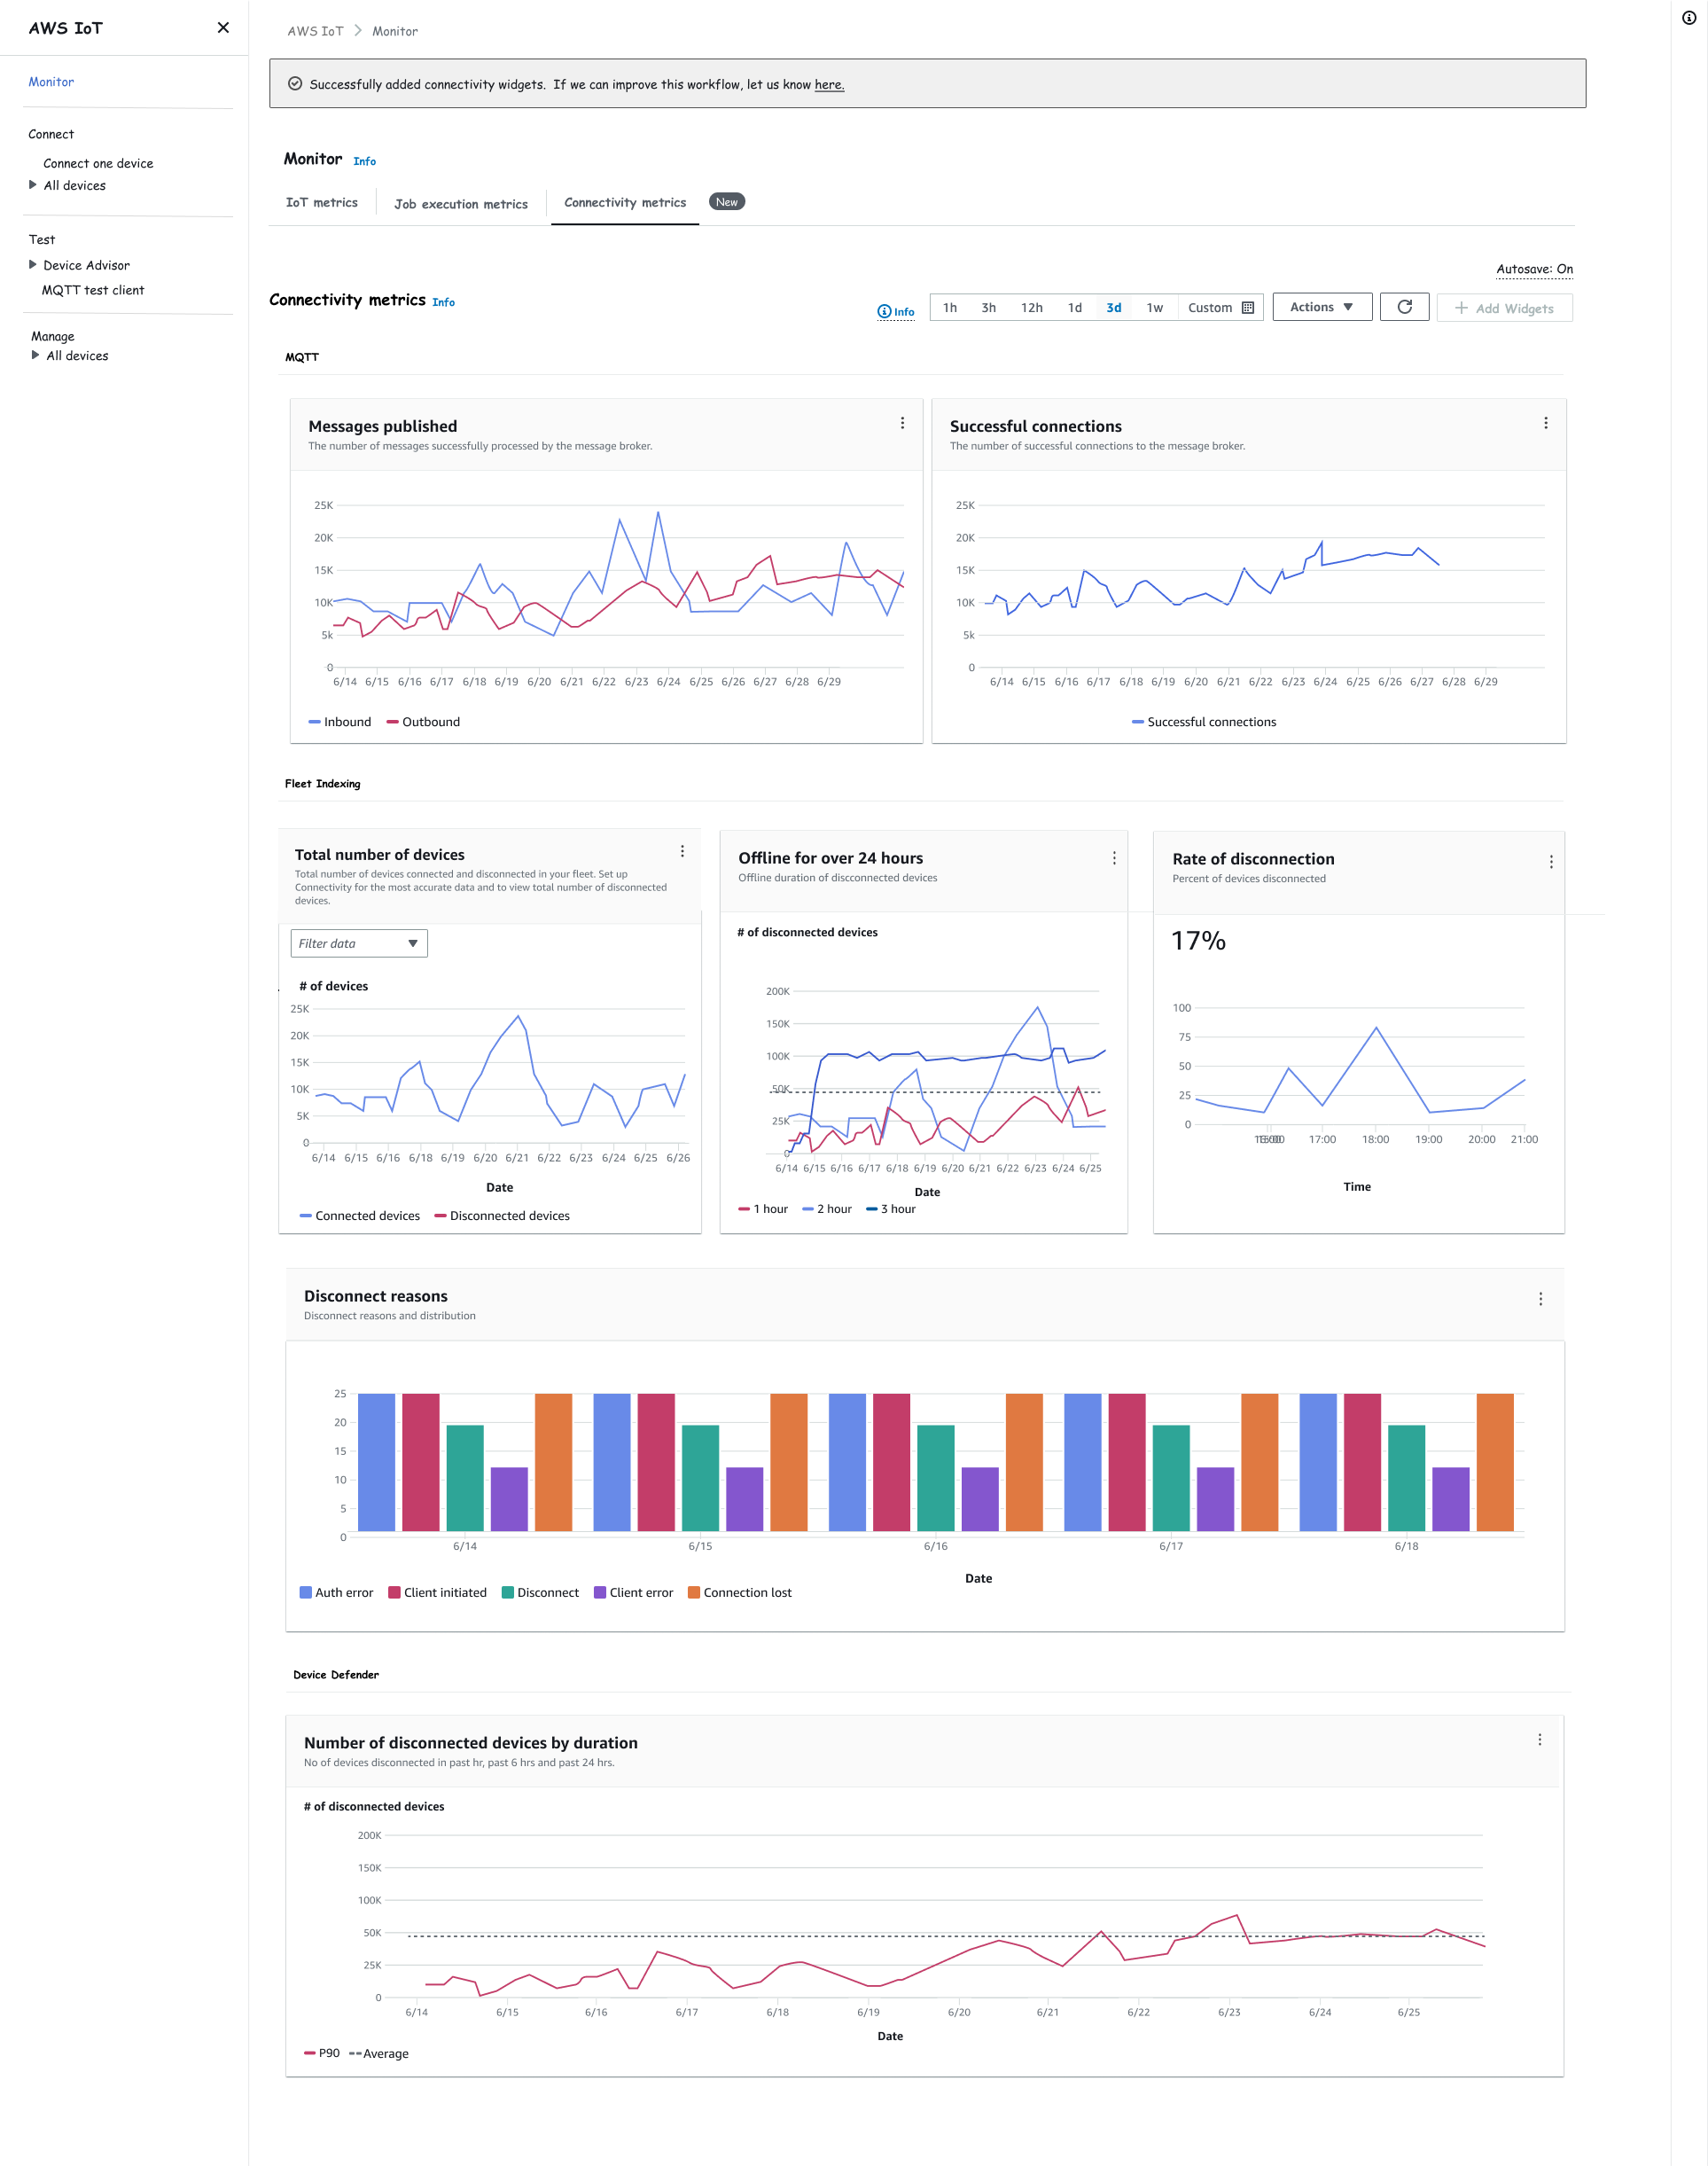Image resolution: width=1708 pixels, height=2166 pixels.
Task: Switch to IoT metrics tab
Action: pos(321,202)
